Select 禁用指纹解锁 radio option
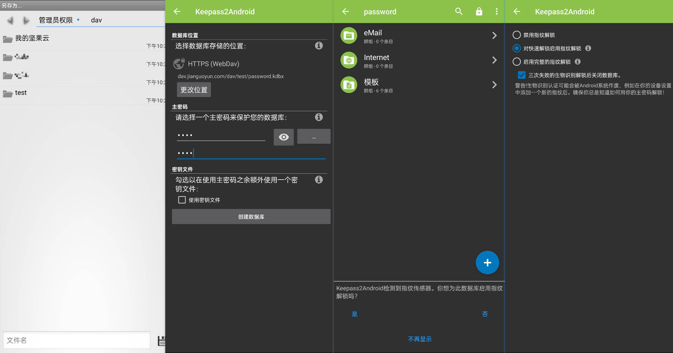This screenshot has height=353, width=673. 517,35
